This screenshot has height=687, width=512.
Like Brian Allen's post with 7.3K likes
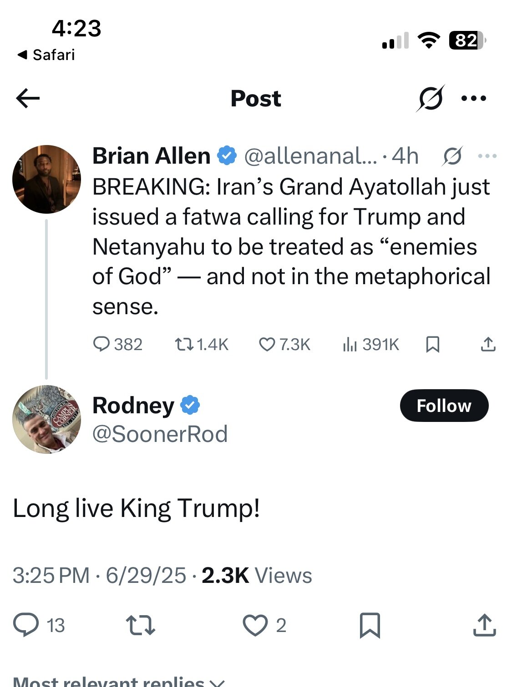284,344
